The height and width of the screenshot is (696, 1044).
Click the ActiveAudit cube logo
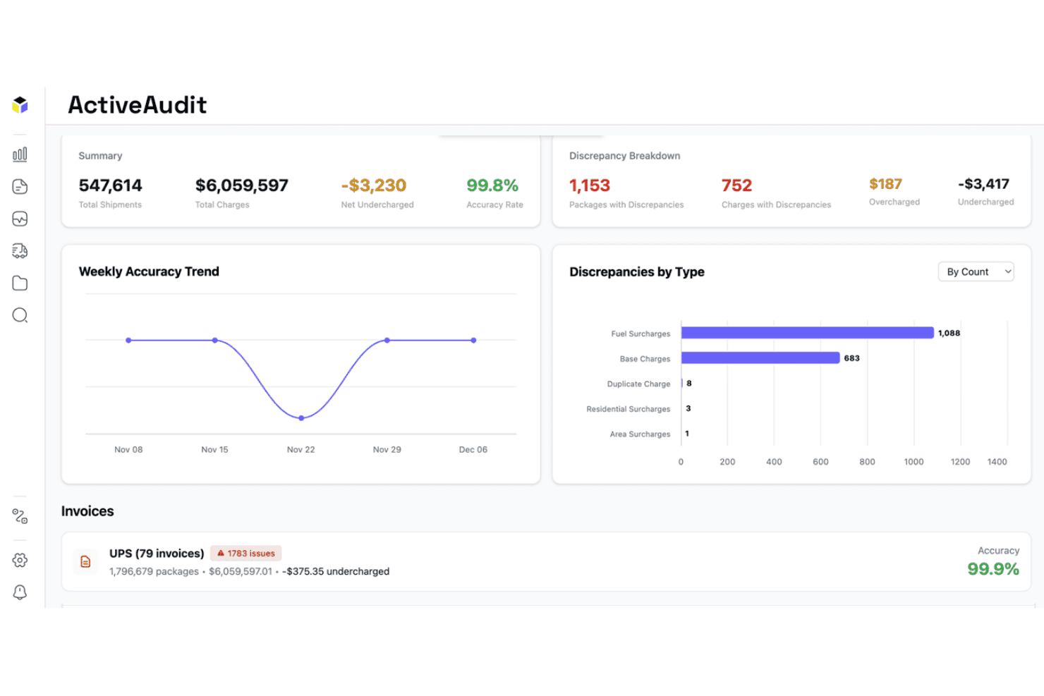coord(20,105)
